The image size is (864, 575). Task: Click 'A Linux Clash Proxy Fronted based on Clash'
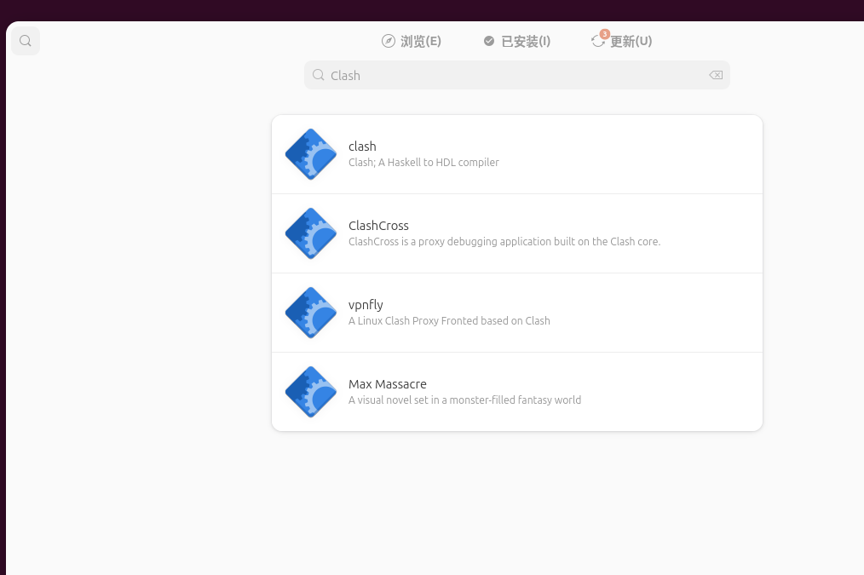point(449,321)
